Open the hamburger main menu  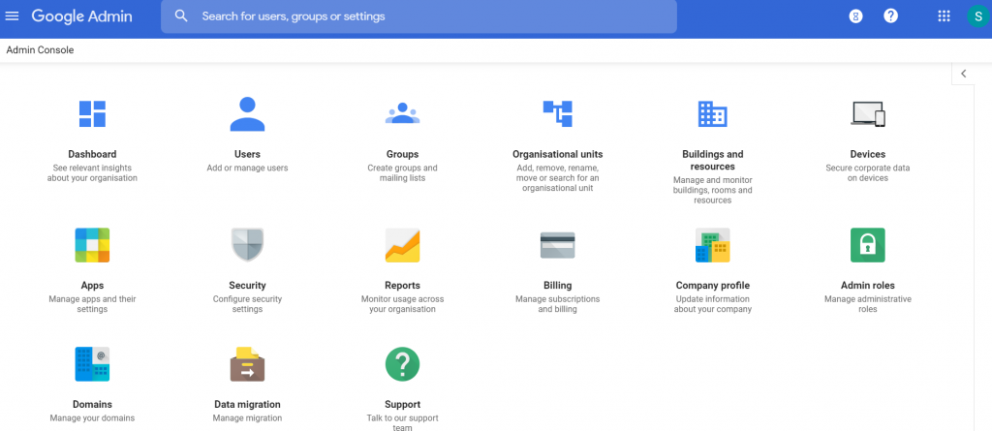[x=12, y=15]
